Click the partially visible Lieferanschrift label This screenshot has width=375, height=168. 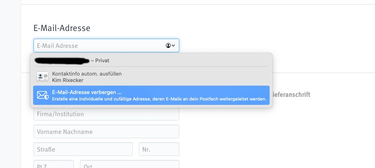(291, 94)
